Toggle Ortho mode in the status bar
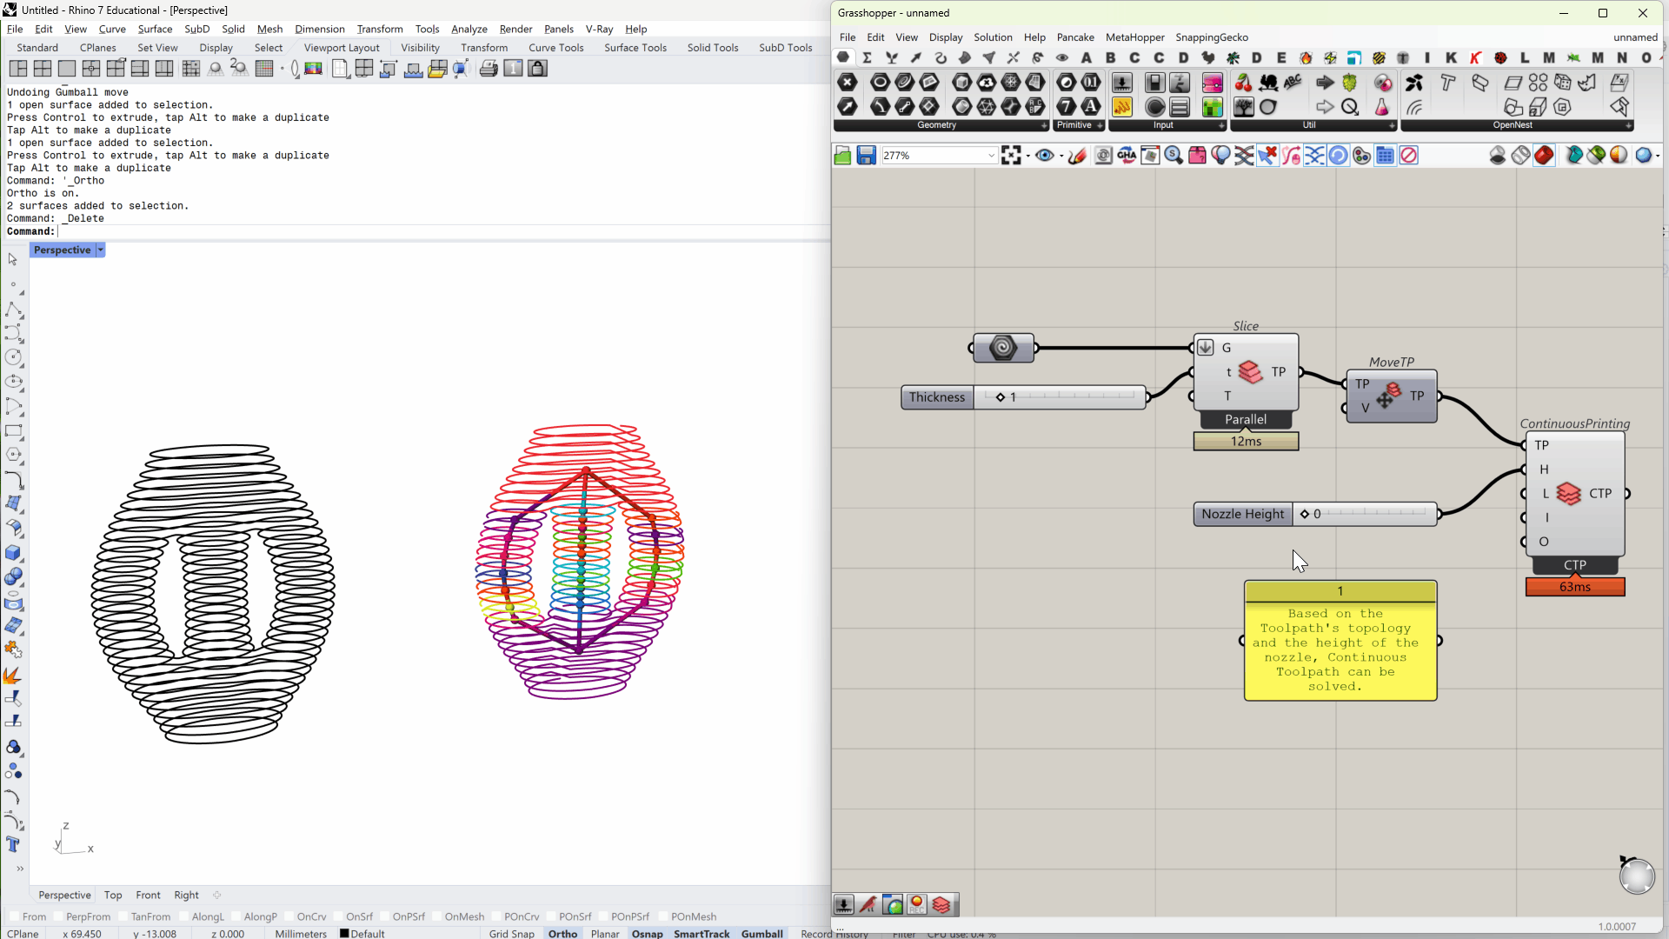The image size is (1669, 939). click(562, 933)
